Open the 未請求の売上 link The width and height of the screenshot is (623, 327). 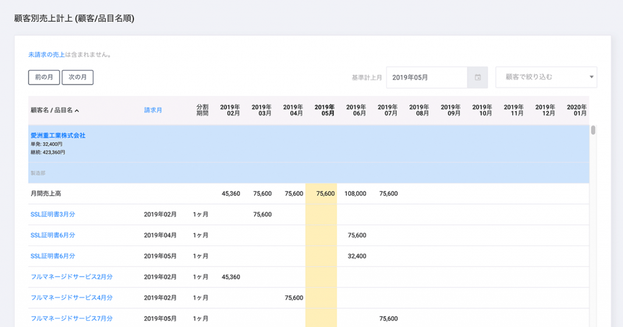46,55
